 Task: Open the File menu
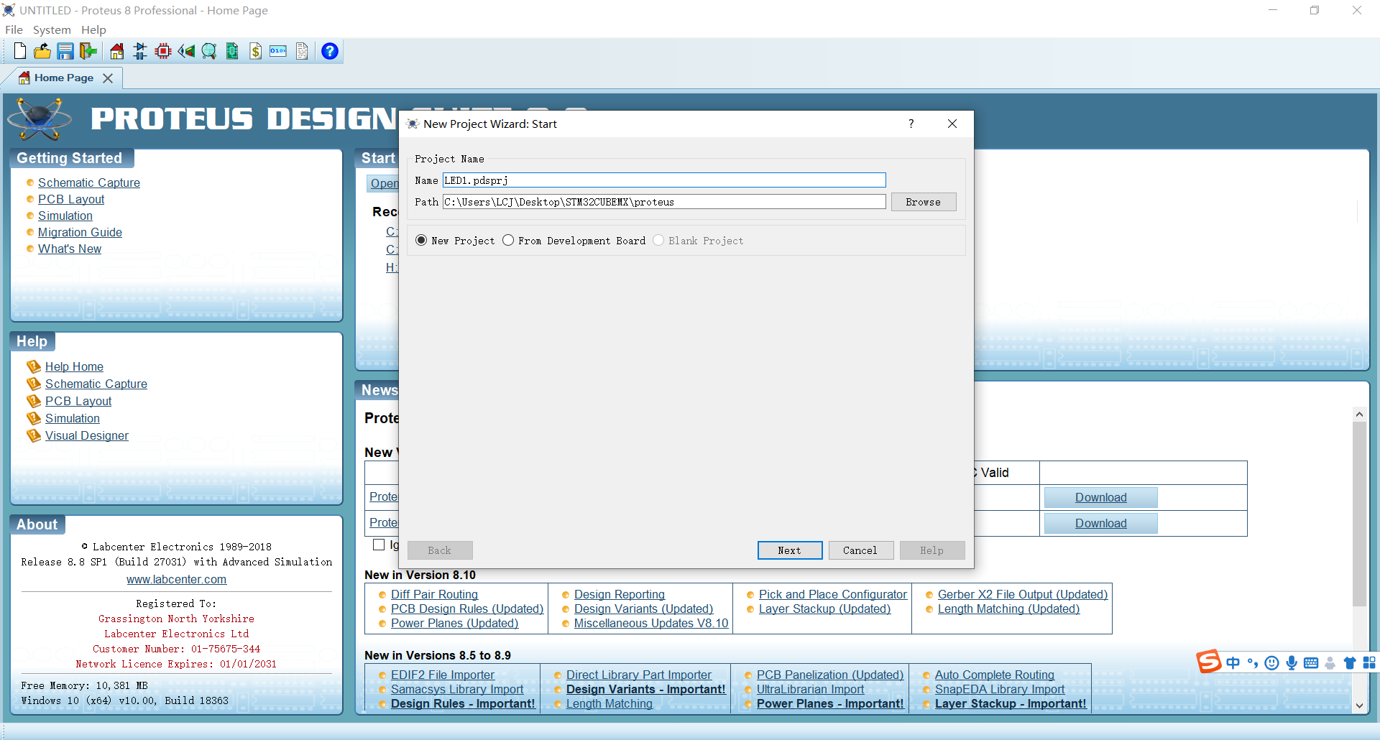14,29
